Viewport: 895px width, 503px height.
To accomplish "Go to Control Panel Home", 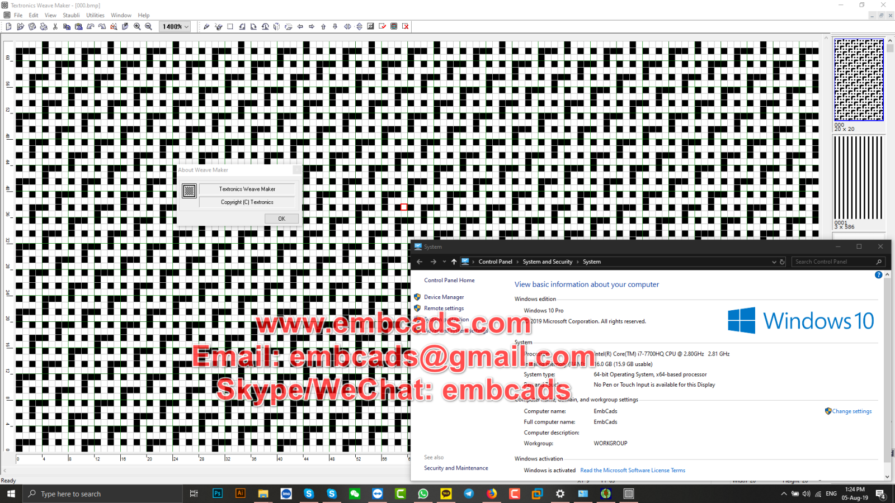I will click(x=449, y=281).
